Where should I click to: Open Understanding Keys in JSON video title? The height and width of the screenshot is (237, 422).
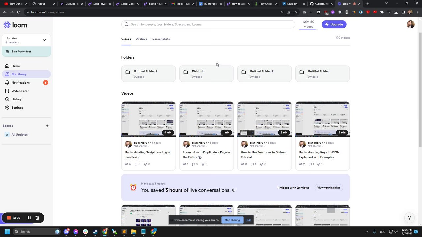pyautogui.click(x=319, y=155)
